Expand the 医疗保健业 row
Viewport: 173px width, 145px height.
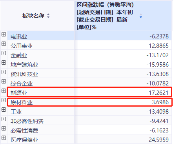pyautogui.click(x=4, y=138)
